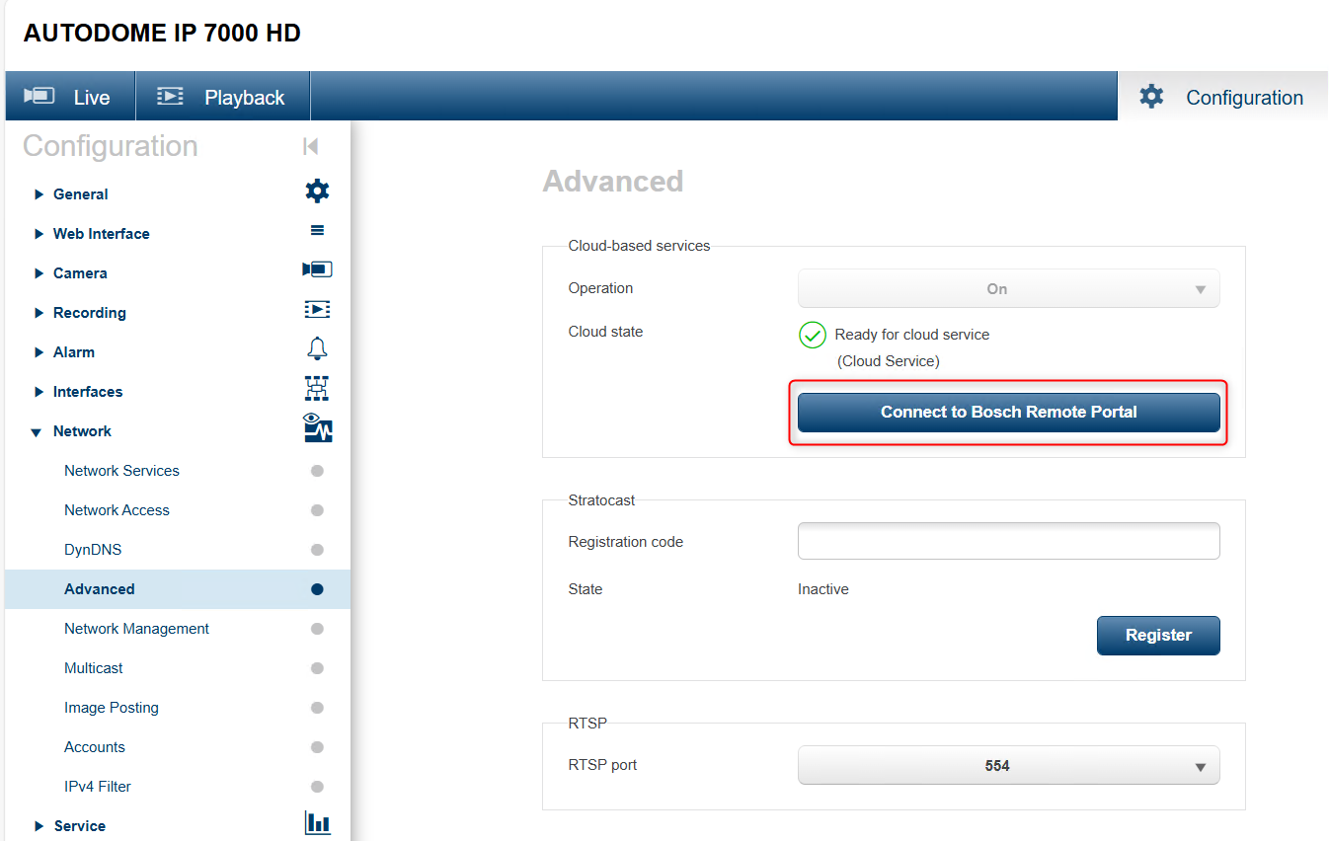Screen dimensions: 1329x841
Task: Click the 'Inactive' state text
Action: pyautogui.click(x=823, y=589)
